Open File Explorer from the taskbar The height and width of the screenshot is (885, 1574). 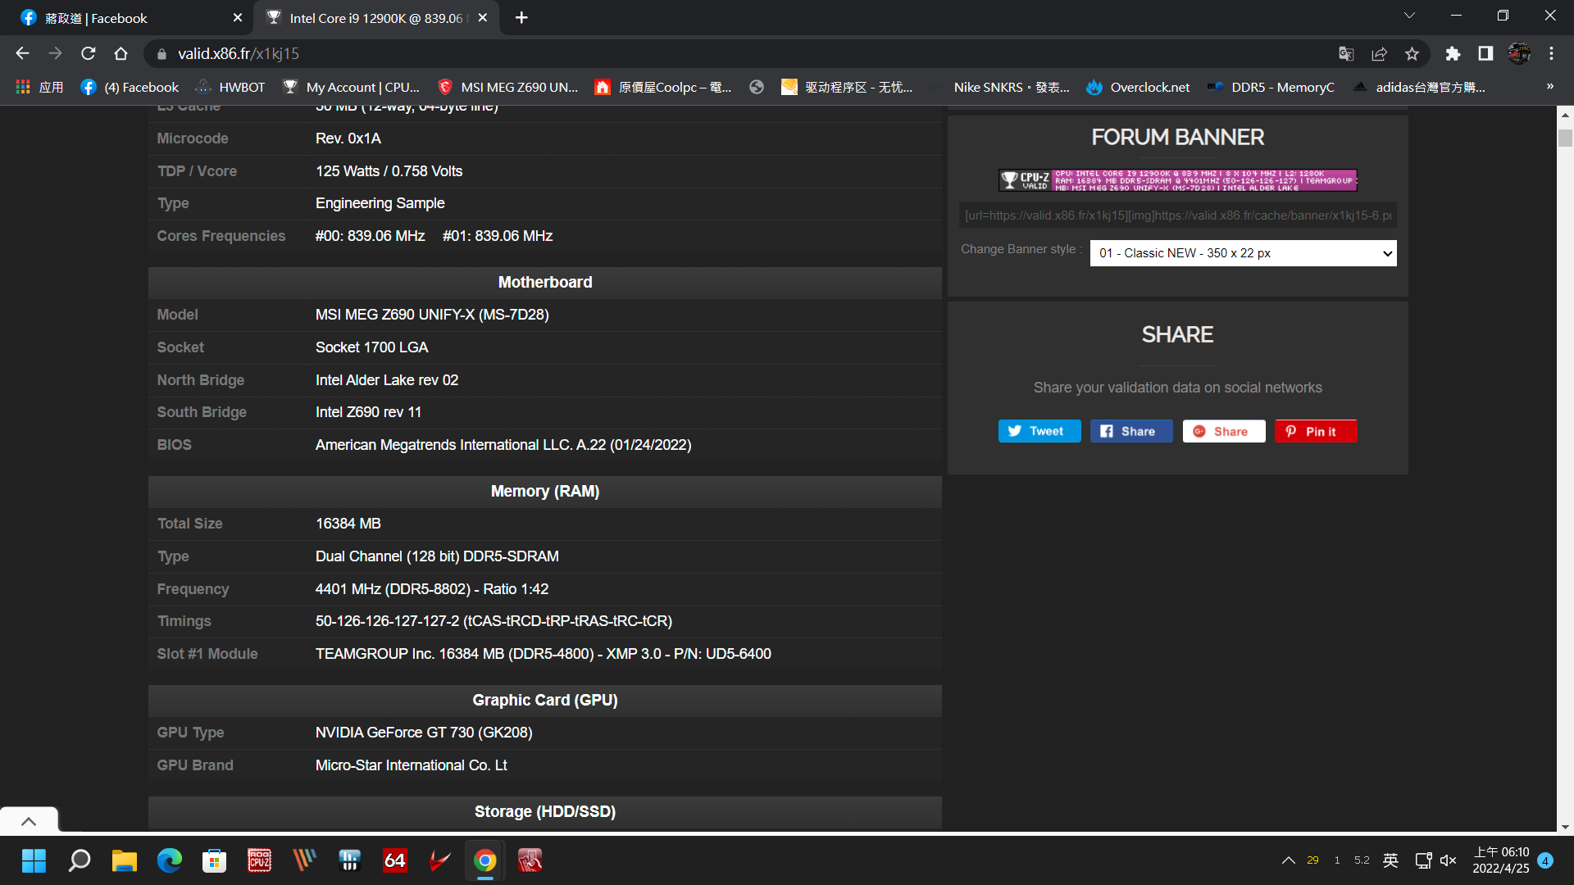click(x=125, y=860)
